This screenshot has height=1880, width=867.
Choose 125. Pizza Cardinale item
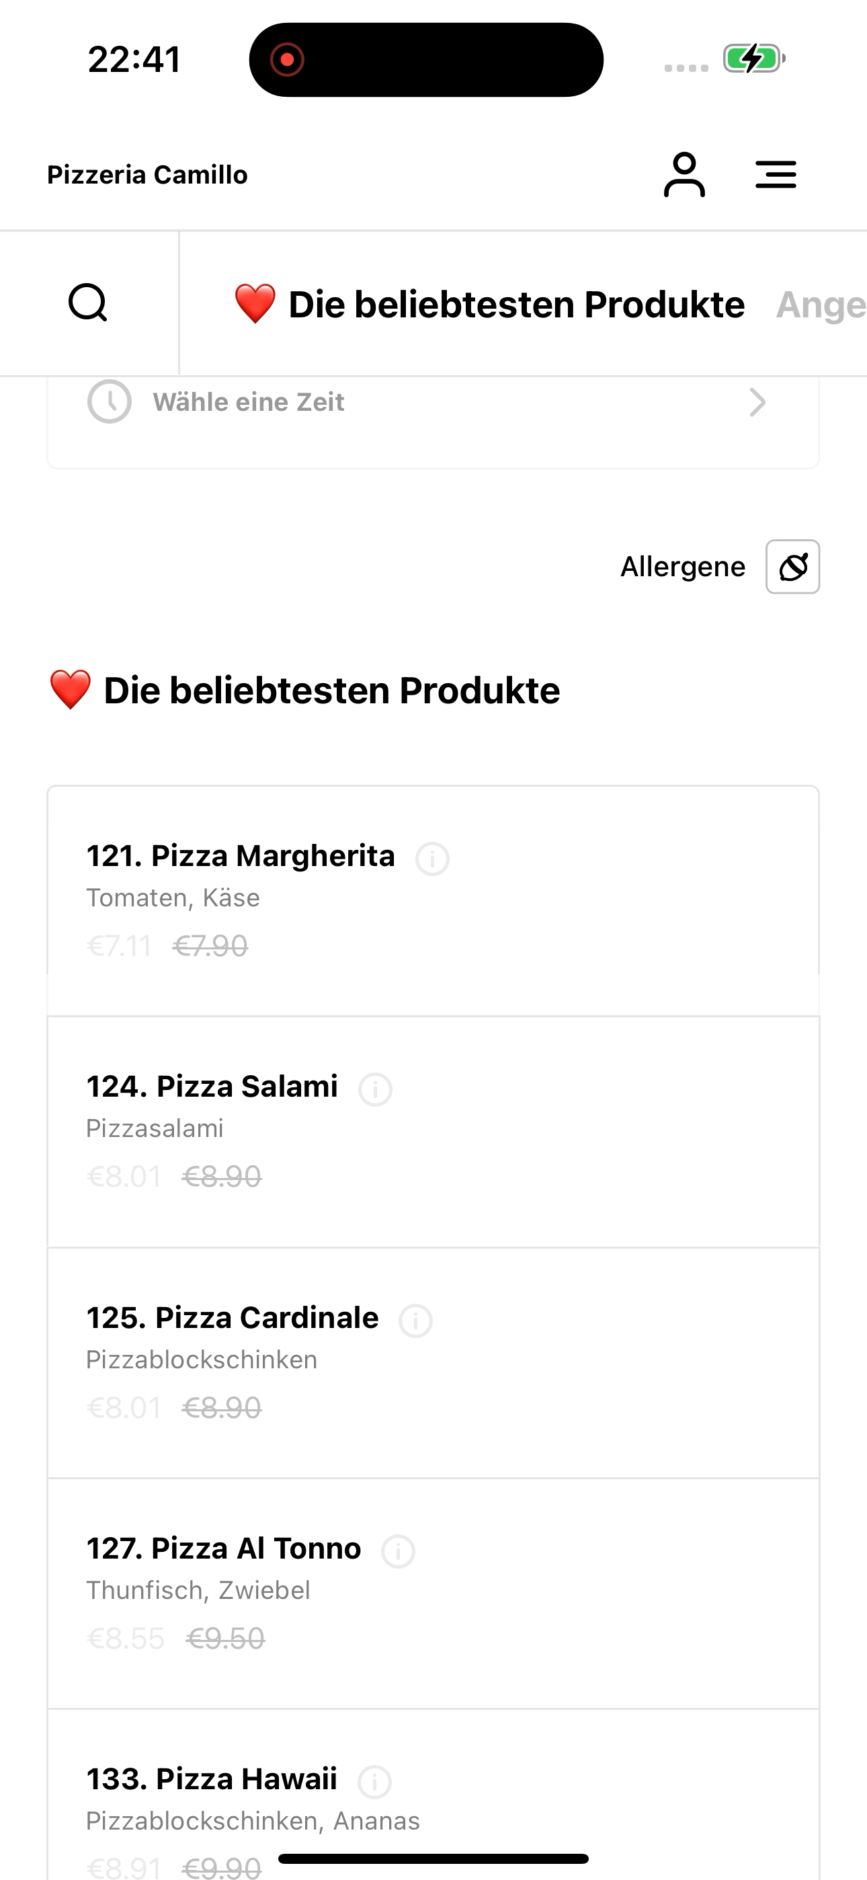tap(232, 1318)
